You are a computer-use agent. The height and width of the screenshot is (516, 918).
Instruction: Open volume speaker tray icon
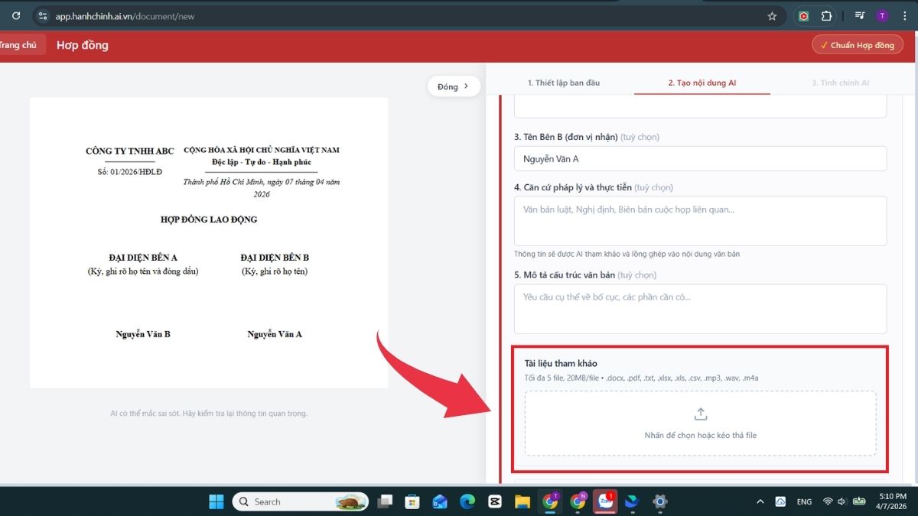[x=841, y=501]
